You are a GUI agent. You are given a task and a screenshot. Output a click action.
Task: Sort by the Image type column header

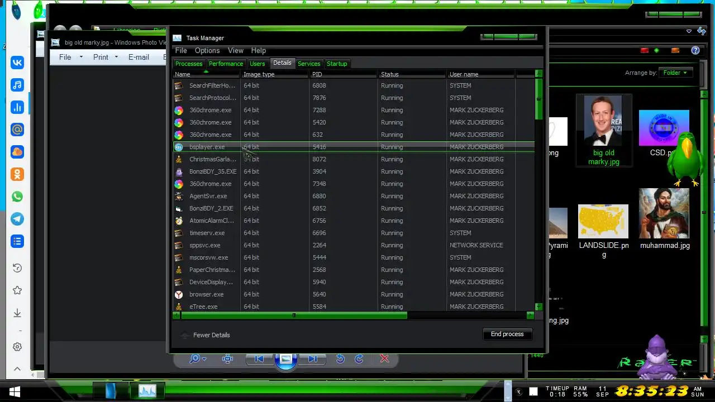pos(275,74)
